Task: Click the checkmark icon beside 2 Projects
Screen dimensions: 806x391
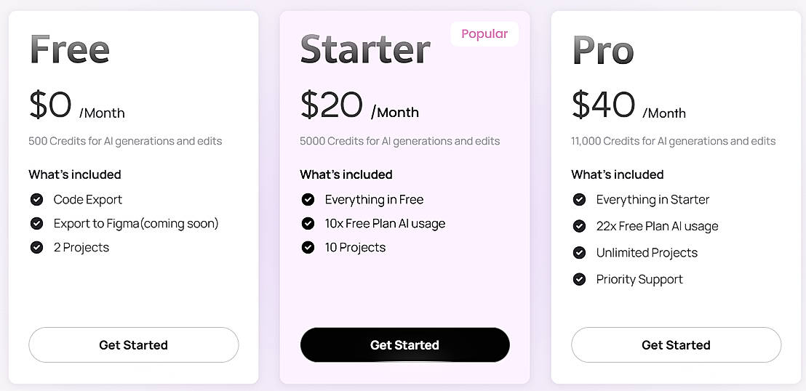Action: pos(36,247)
